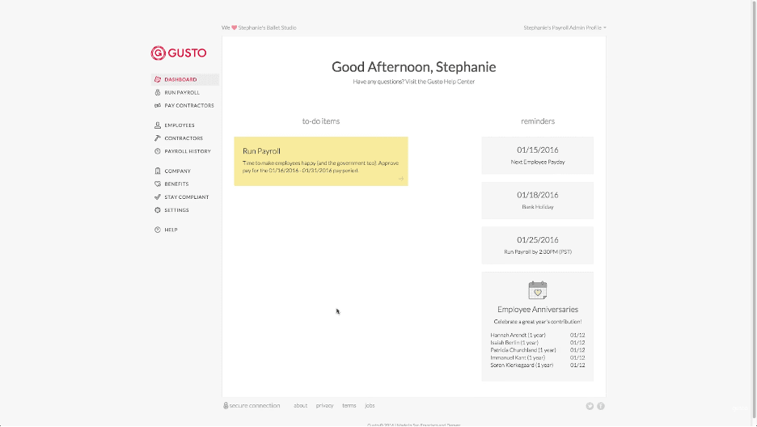Click the Stephanie's Ballet Studio header text
The width and height of the screenshot is (757, 427).
pos(267,27)
